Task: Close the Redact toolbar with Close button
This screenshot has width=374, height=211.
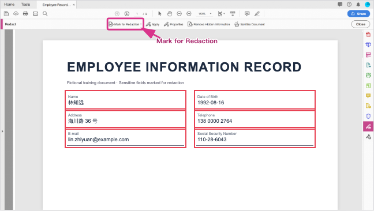Action: click(x=360, y=24)
